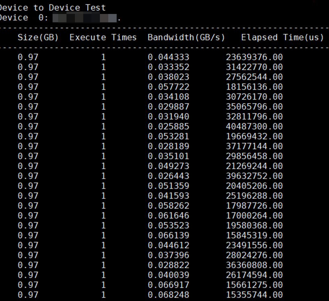Click bandwidth value 0.034108

click(169, 97)
